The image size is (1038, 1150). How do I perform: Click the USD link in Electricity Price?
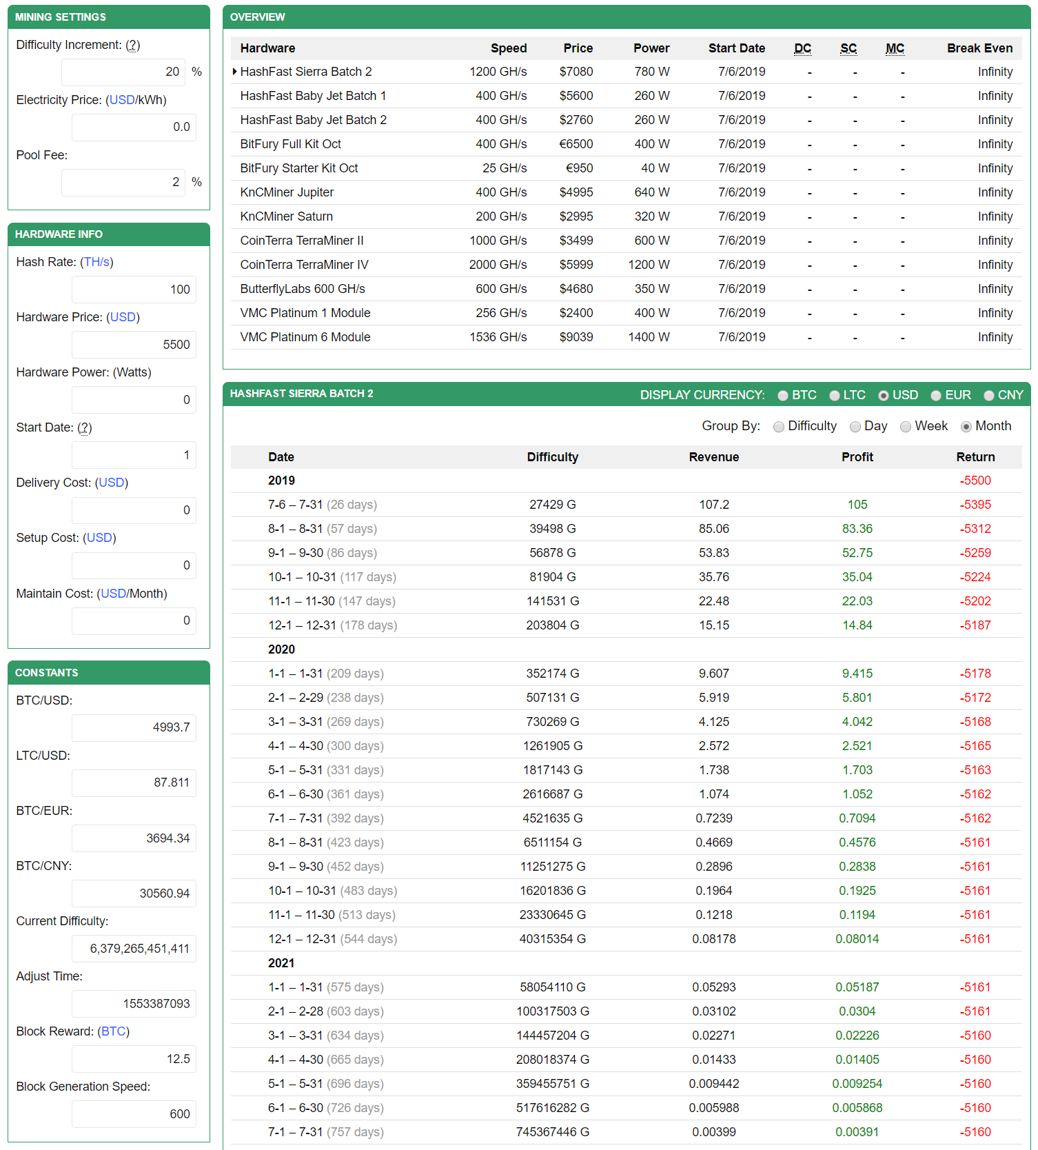tap(122, 100)
